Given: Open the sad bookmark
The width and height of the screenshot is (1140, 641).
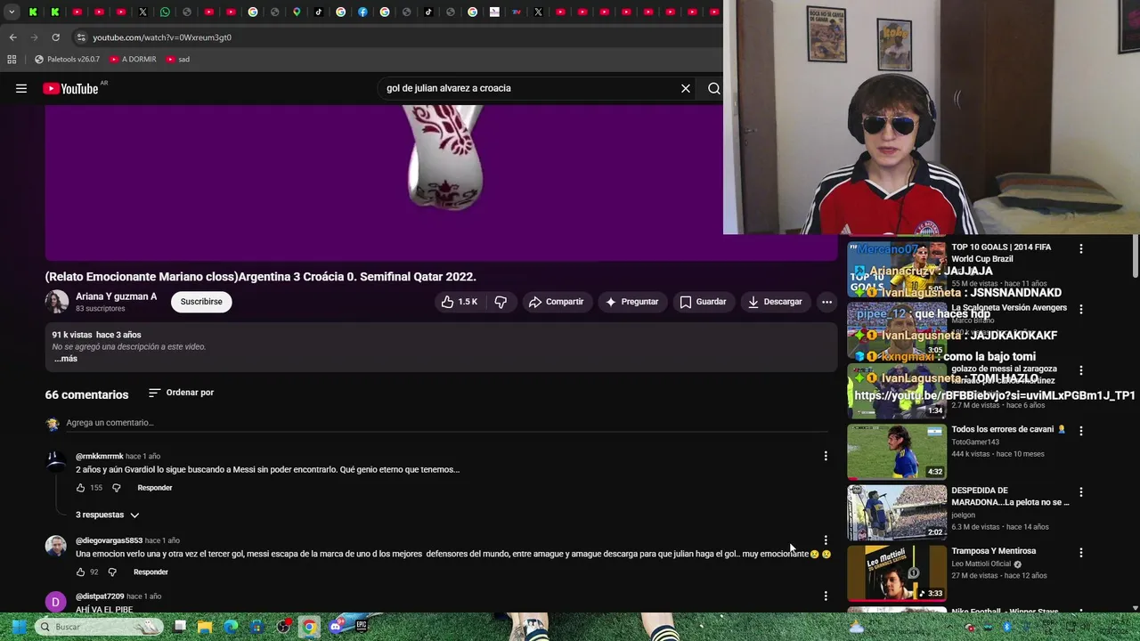Looking at the screenshot, I should click(177, 59).
